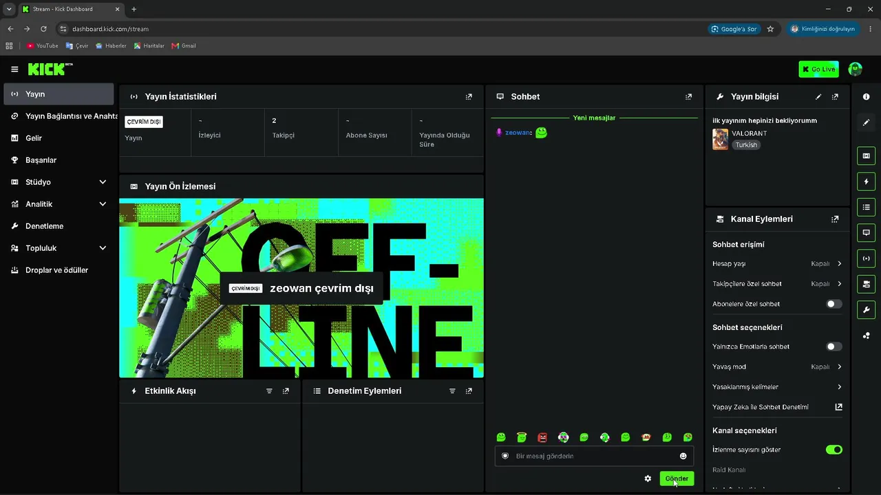The width and height of the screenshot is (881, 495).
Task: Click the zeowan username in chat
Action: (518, 133)
